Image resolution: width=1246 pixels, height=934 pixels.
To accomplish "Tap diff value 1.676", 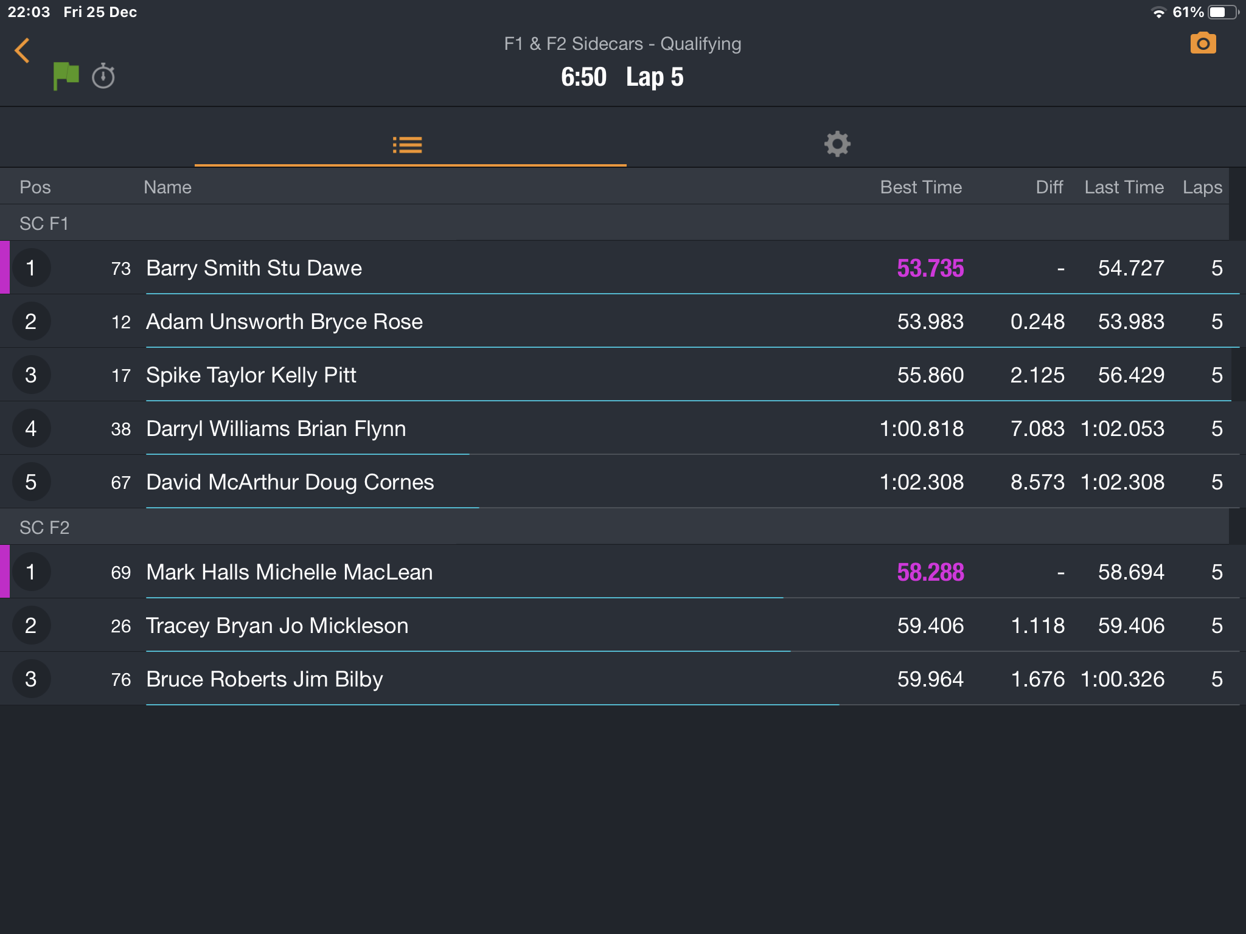I will 1037,679.
